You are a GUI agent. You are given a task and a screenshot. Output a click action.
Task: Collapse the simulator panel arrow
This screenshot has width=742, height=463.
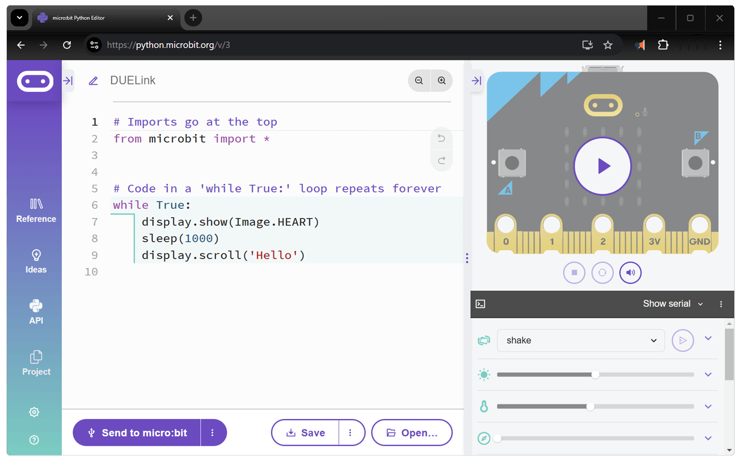click(477, 81)
